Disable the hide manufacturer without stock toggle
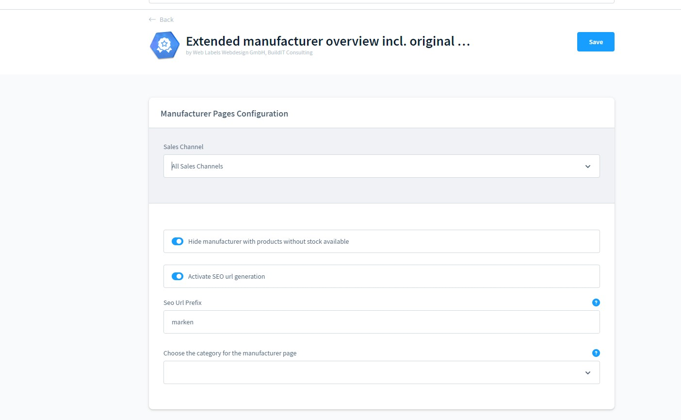This screenshot has width=681, height=420. 178,241
